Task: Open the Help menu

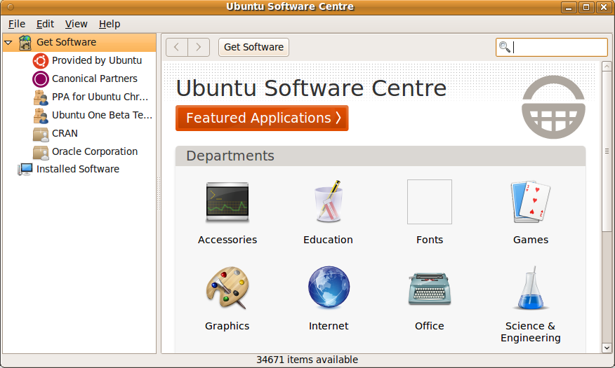Action: coord(110,24)
